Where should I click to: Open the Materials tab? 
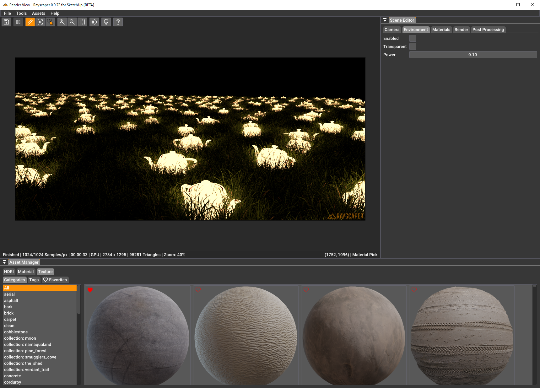click(x=441, y=30)
